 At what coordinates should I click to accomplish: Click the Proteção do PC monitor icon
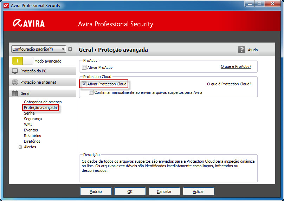pos(15,71)
